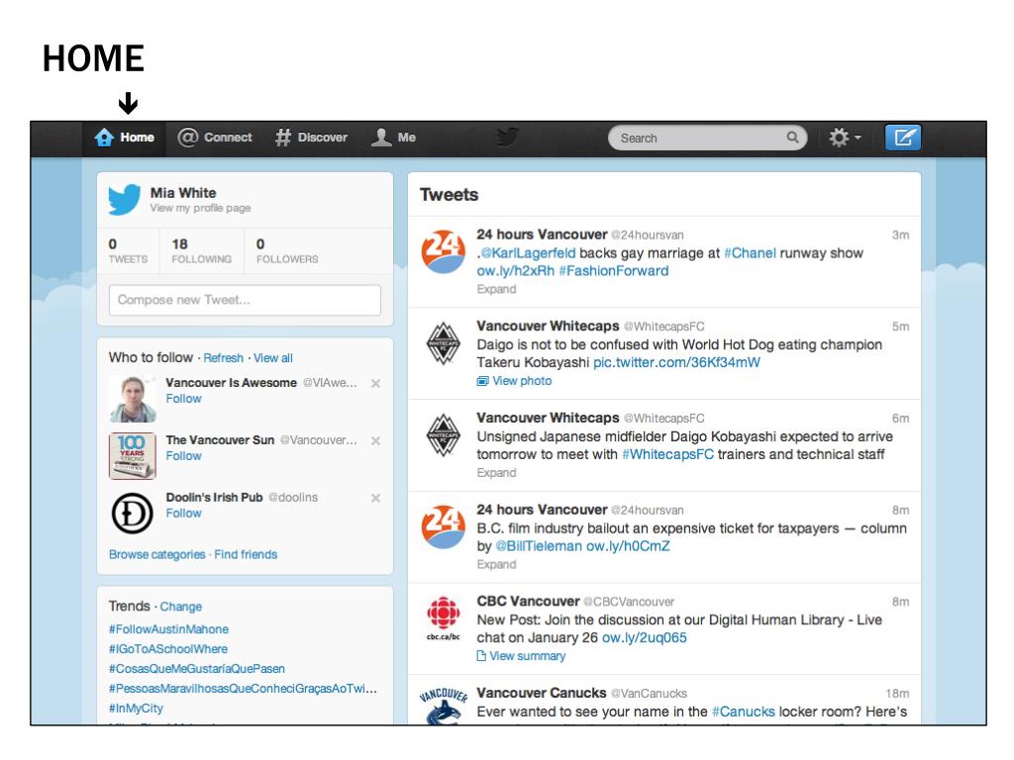The image size is (1014, 760).
Task: Click the Twitter bird logo in the navbar
Action: tap(508, 137)
